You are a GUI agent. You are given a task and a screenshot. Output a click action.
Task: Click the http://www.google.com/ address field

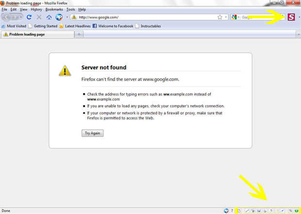(147, 17)
